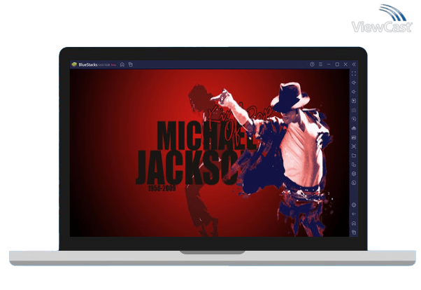Viewport: 421px width, 290px height.
Task: Click the square play icon in sidebar
Action: pyautogui.click(x=354, y=101)
